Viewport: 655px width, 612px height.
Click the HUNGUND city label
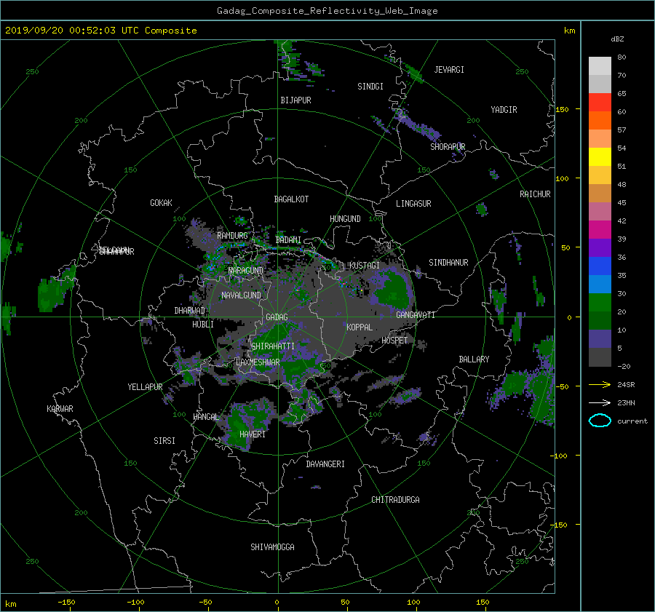(x=345, y=219)
